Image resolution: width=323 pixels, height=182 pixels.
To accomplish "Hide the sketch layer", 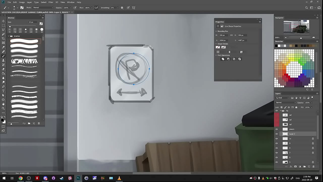I will (277, 129).
